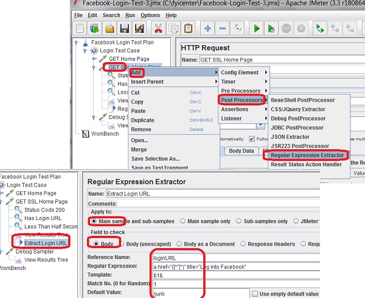Select Main sample and sub-samples radio

94,221
